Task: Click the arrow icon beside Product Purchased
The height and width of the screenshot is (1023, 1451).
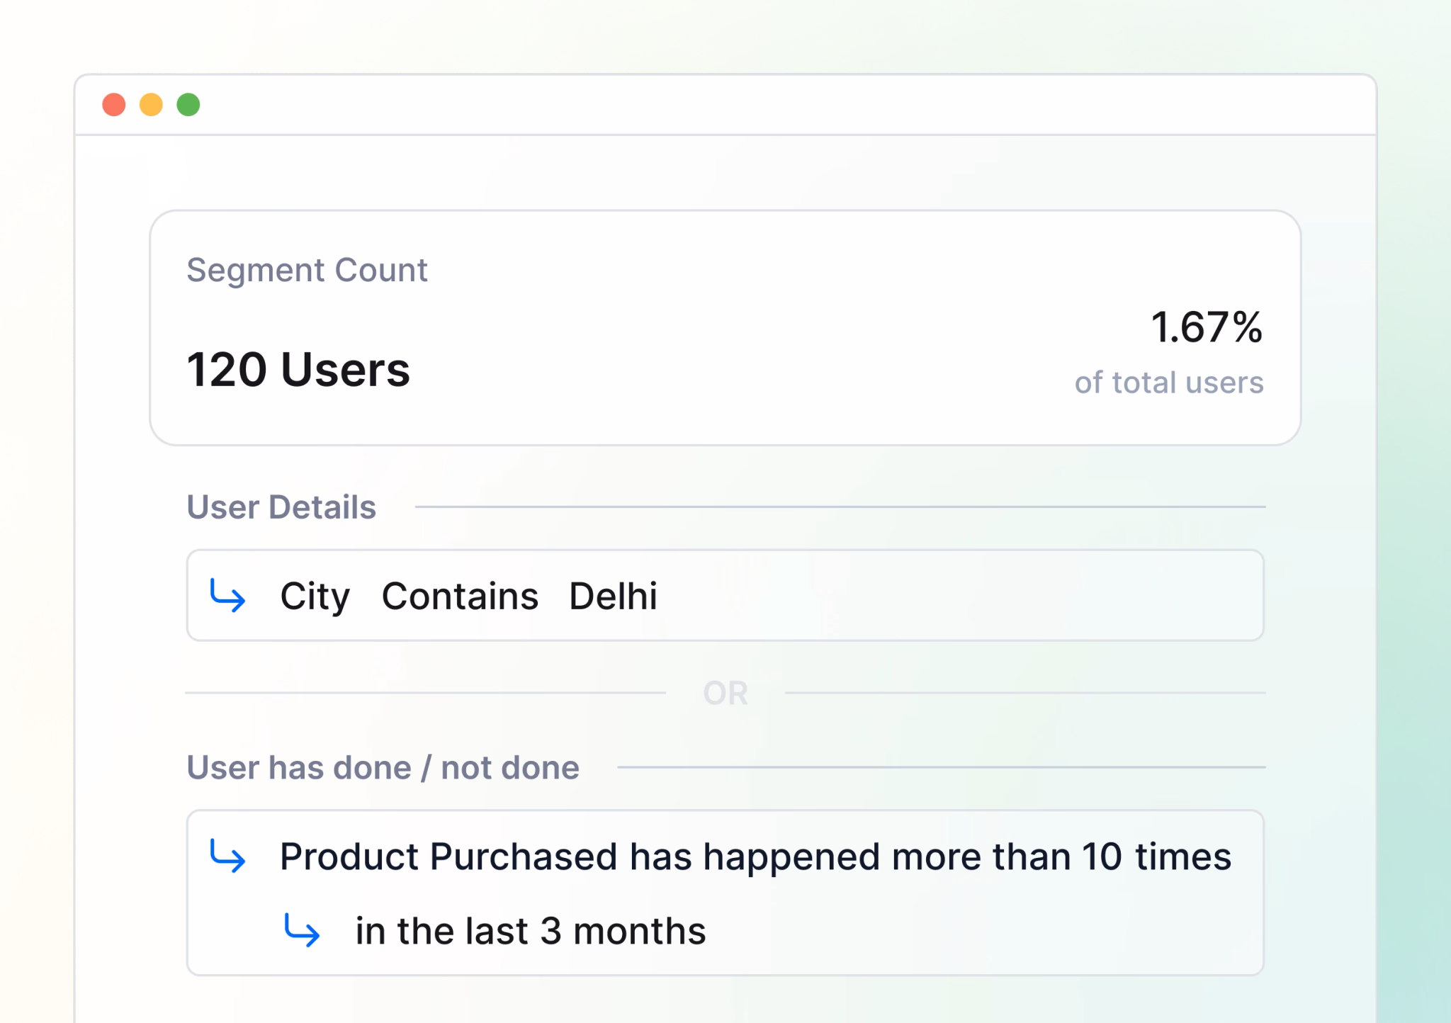Action: pos(227,856)
